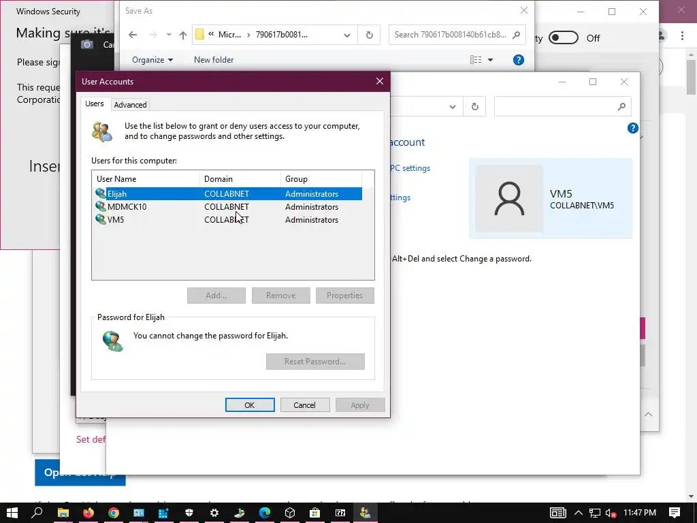This screenshot has width=697, height=523.
Task: Launch Microsoft Edge from the taskbar
Action: pyautogui.click(x=265, y=513)
